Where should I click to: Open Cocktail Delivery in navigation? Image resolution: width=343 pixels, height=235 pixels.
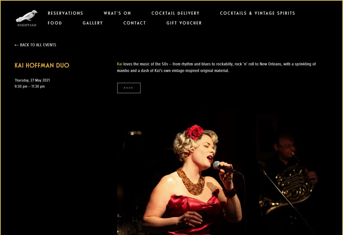click(176, 13)
